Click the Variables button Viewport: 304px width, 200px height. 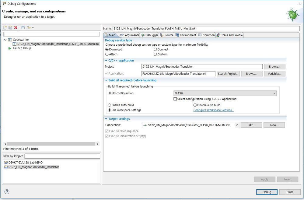274,74
